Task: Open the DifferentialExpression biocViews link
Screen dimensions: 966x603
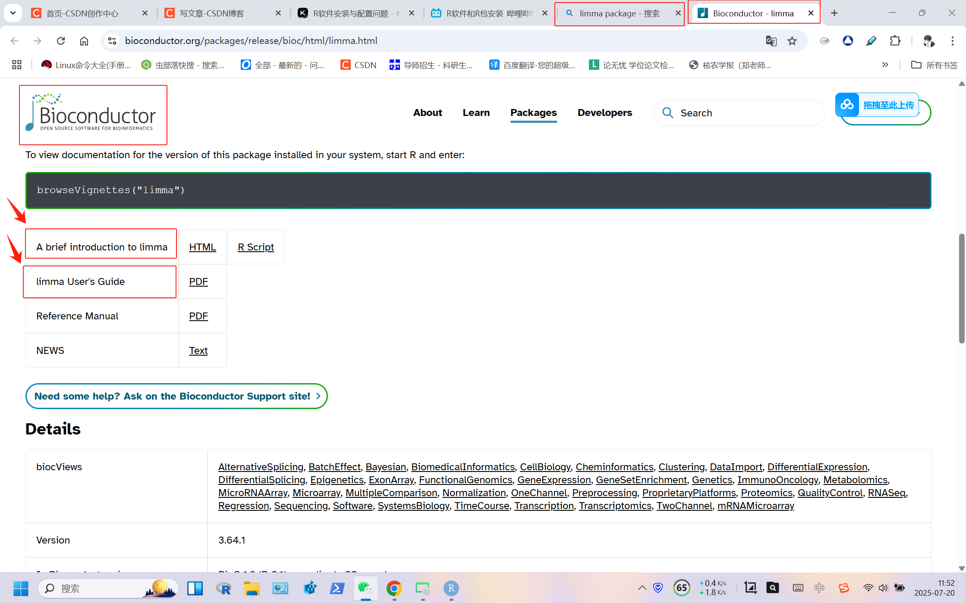Action: click(817, 467)
